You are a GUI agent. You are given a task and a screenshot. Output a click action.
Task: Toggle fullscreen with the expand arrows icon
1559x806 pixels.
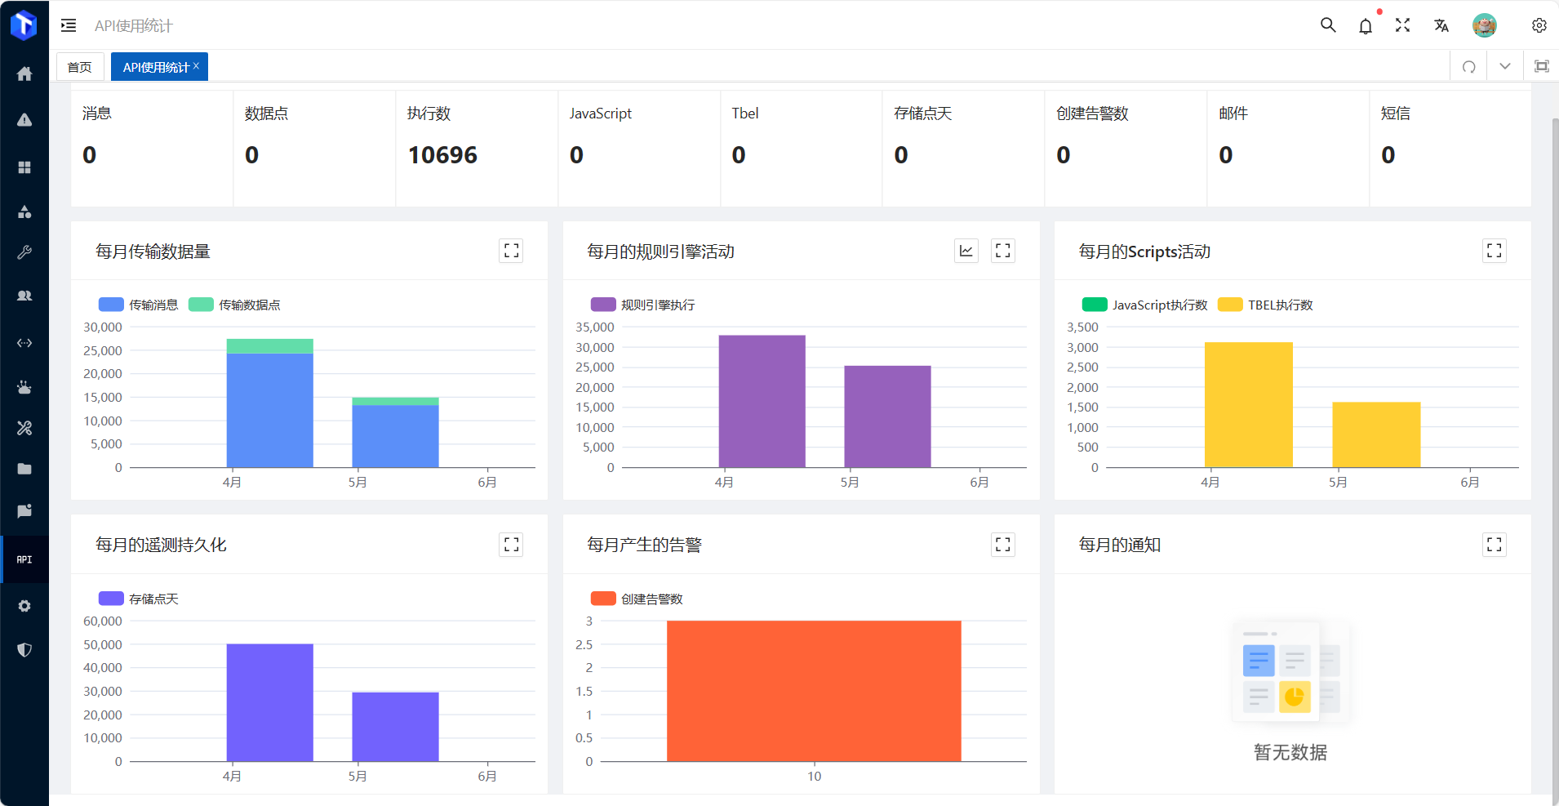coord(1402,25)
